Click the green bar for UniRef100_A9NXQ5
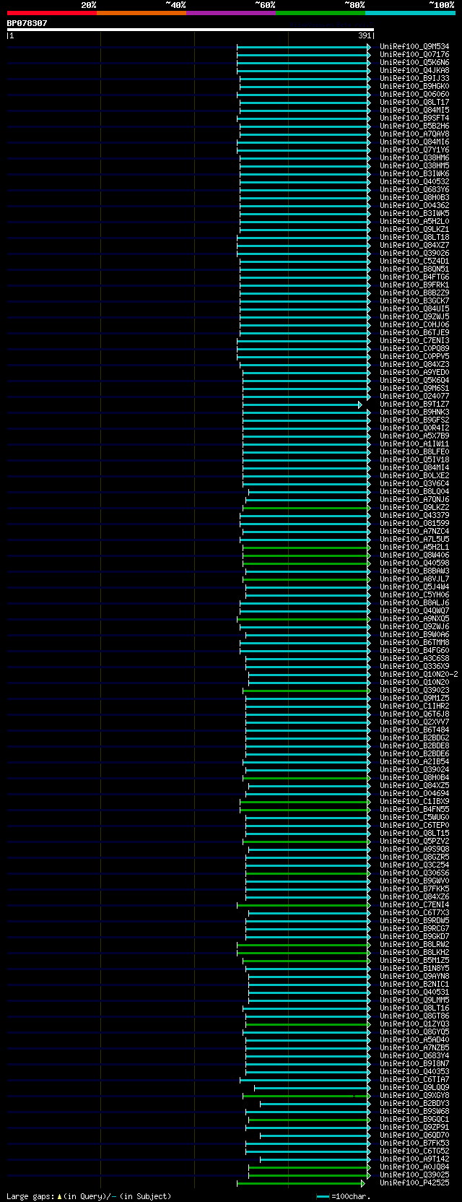Image resolution: width=462 pixels, height=1202 pixels. pyautogui.click(x=303, y=619)
